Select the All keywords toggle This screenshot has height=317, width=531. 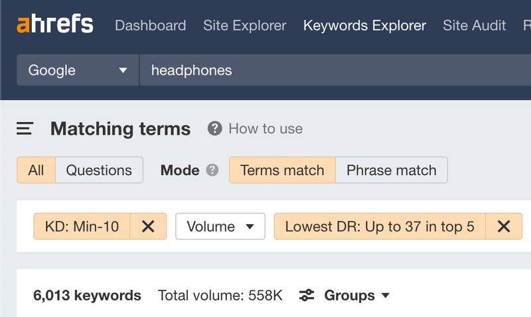pos(36,170)
